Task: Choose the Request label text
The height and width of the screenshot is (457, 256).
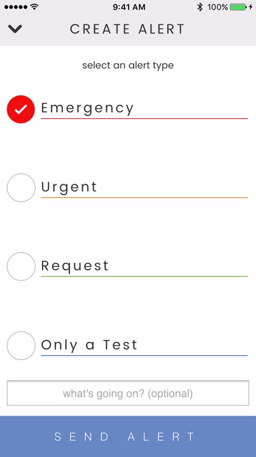Action: pos(74,266)
